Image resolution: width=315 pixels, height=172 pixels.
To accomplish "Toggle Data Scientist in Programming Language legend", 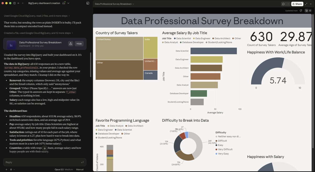I will tap(123, 130).
